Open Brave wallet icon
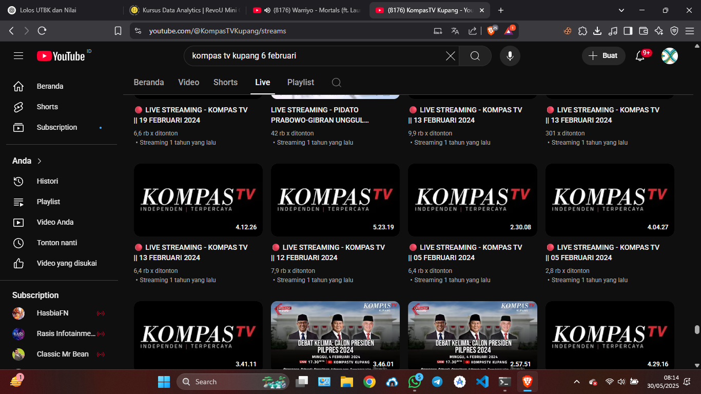The width and height of the screenshot is (701, 394). coord(644,31)
